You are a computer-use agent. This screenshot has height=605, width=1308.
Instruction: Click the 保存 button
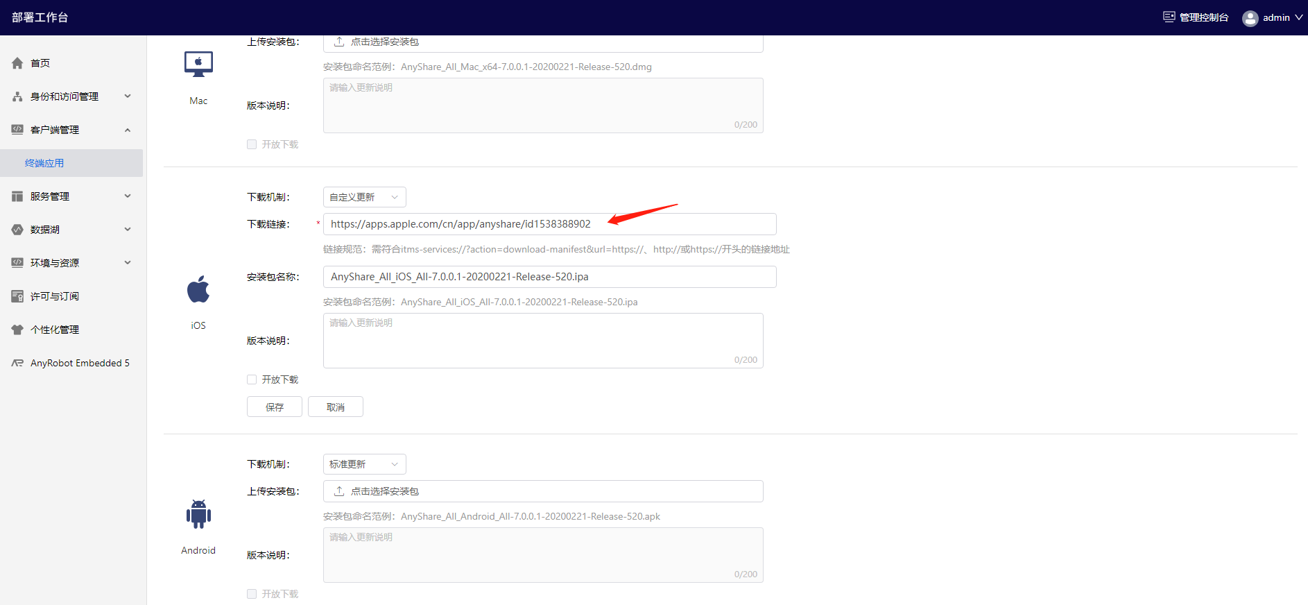pyautogui.click(x=275, y=407)
